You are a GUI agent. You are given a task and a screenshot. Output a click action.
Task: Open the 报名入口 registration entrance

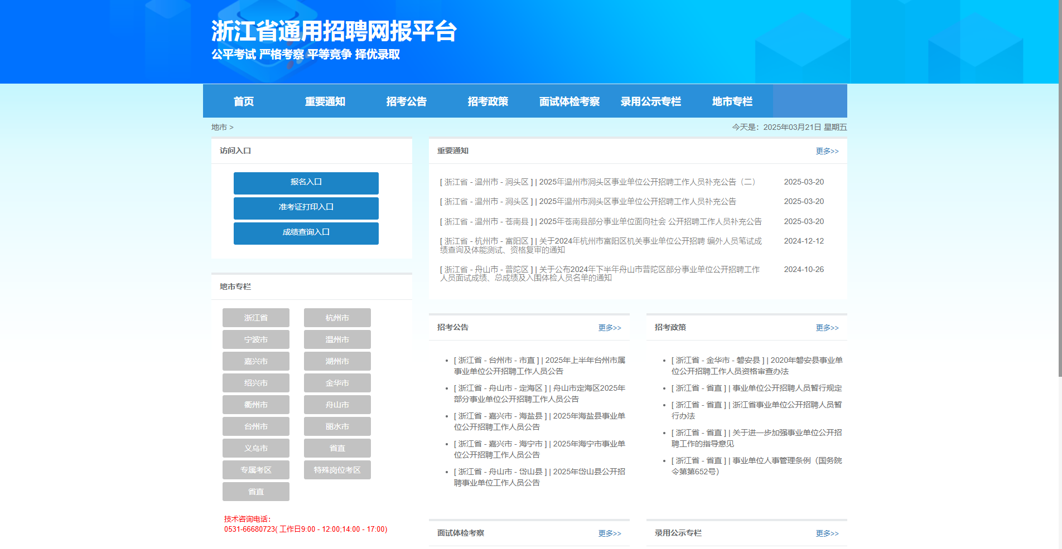(x=306, y=183)
